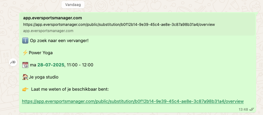Click the house emoji next to Je yoga studio
This screenshot has height=115, width=263.
coord(25,77)
